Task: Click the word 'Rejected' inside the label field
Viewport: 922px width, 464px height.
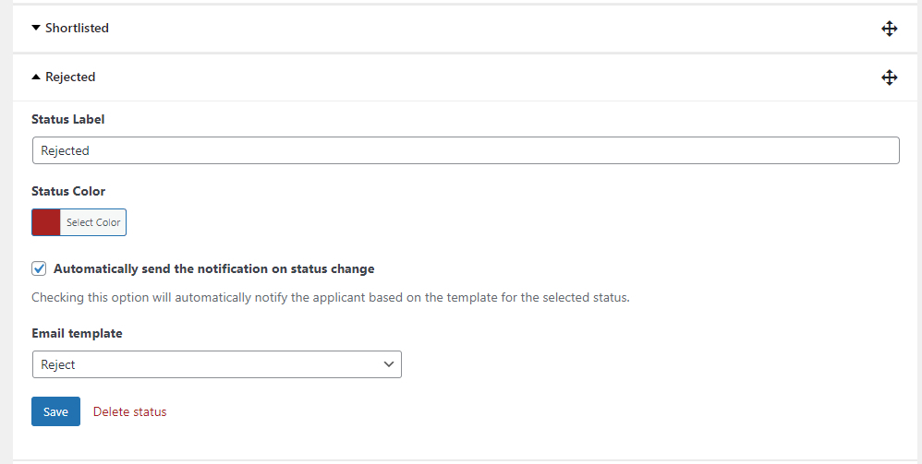Action: pyautogui.click(x=65, y=151)
